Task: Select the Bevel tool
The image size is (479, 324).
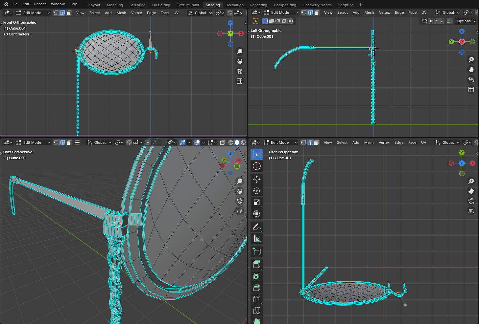Action: [x=257, y=288]
